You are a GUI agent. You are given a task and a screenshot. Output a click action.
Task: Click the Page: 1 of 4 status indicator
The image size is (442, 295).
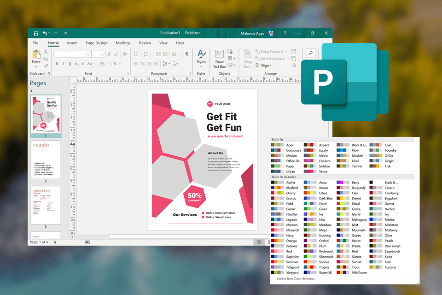coord(39,242)
